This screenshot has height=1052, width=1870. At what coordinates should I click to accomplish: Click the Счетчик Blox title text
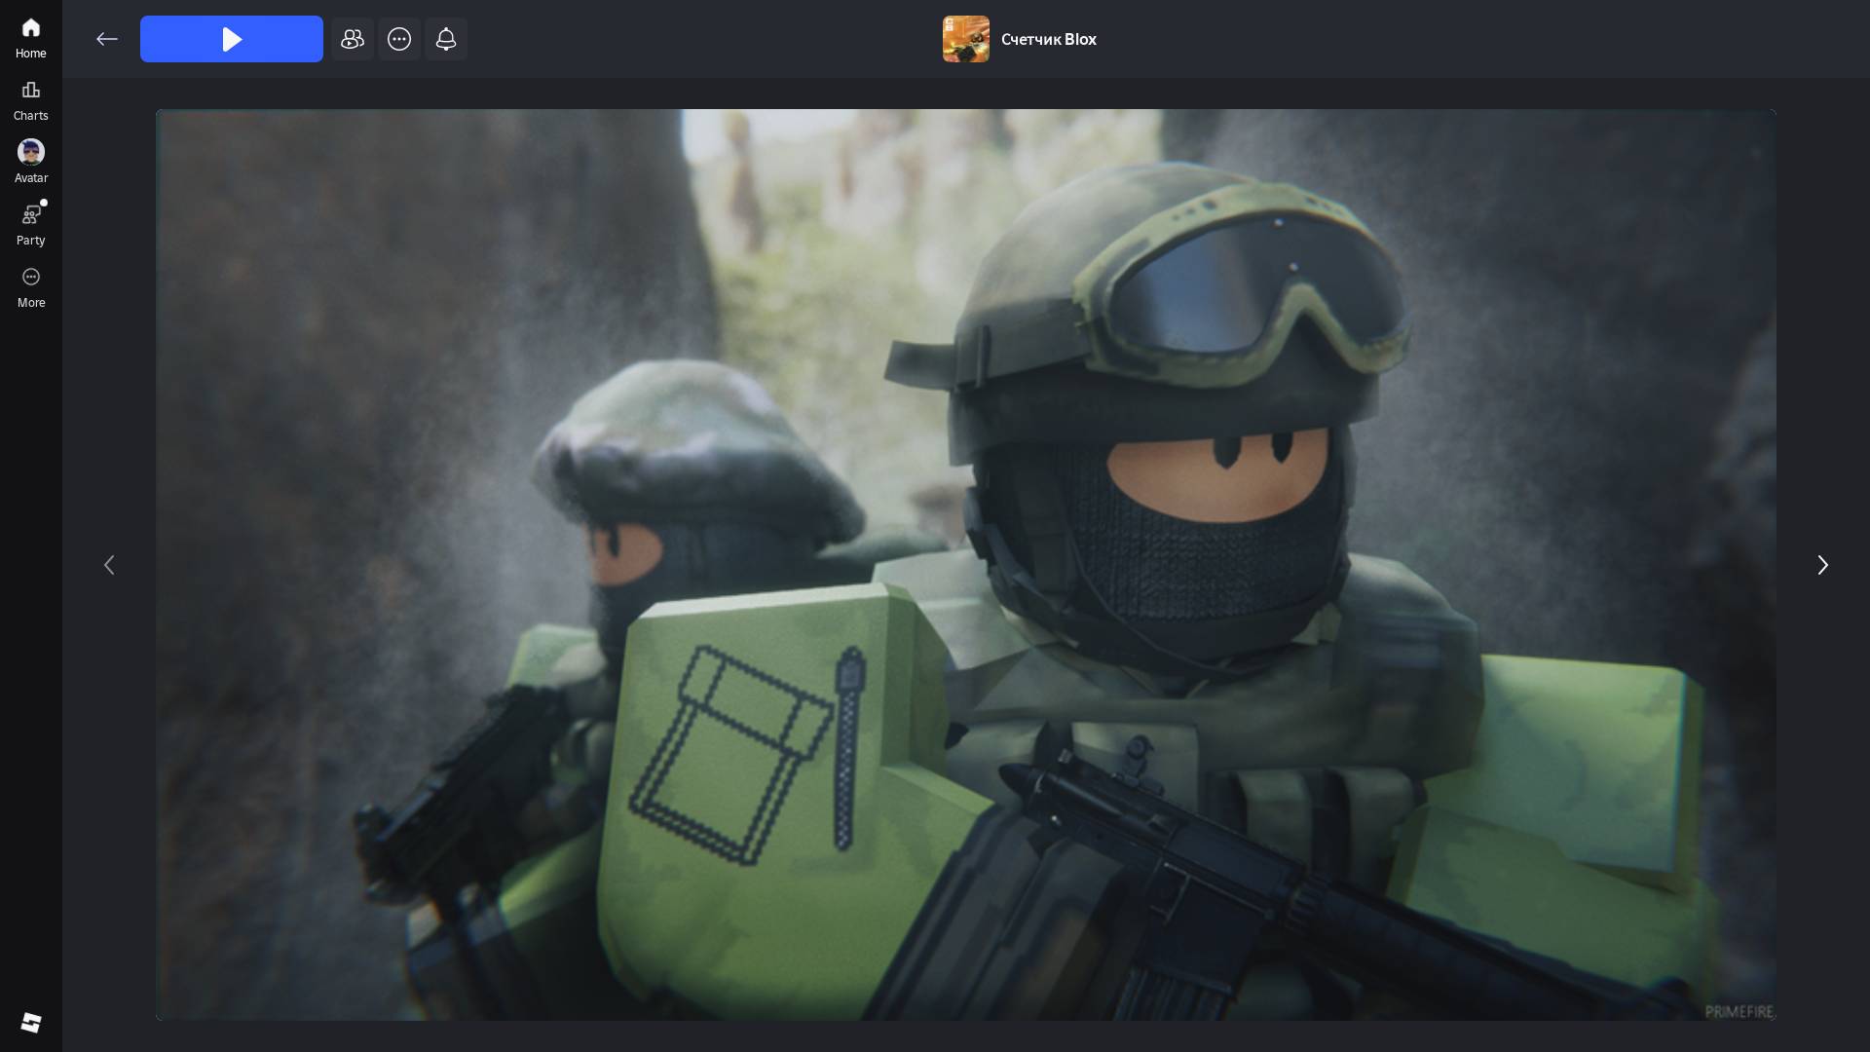[1048, 39]
